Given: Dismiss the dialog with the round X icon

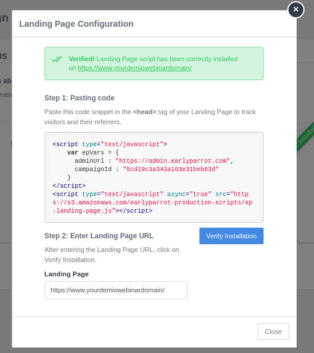Looking at the screenshot, I should click(x=296, y=10).
